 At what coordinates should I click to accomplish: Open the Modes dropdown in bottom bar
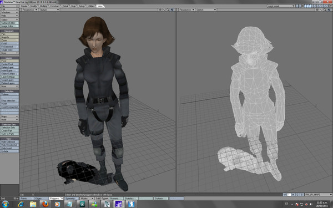click(87, 199)
